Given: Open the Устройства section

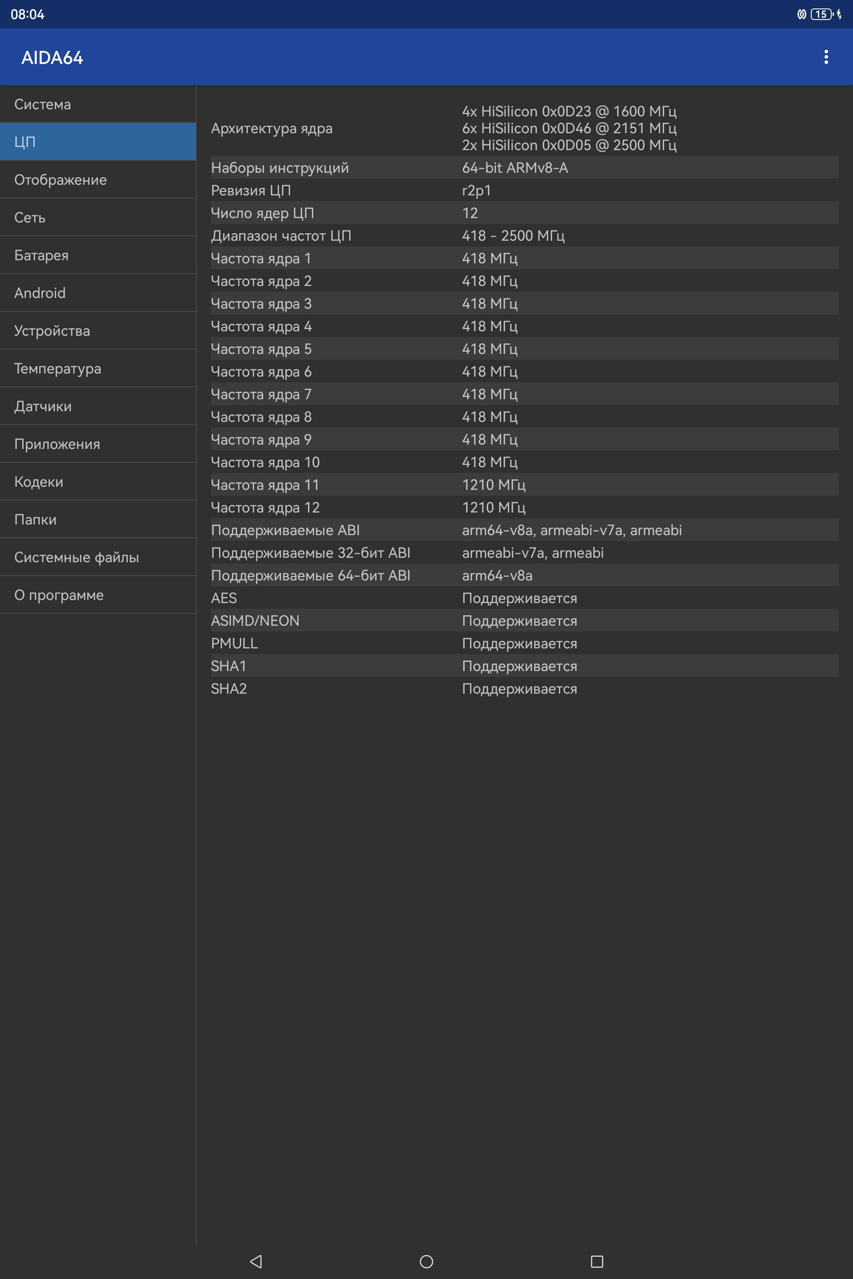Looking at the screenshot, I should pyautogui.click(x=98, y=330).
